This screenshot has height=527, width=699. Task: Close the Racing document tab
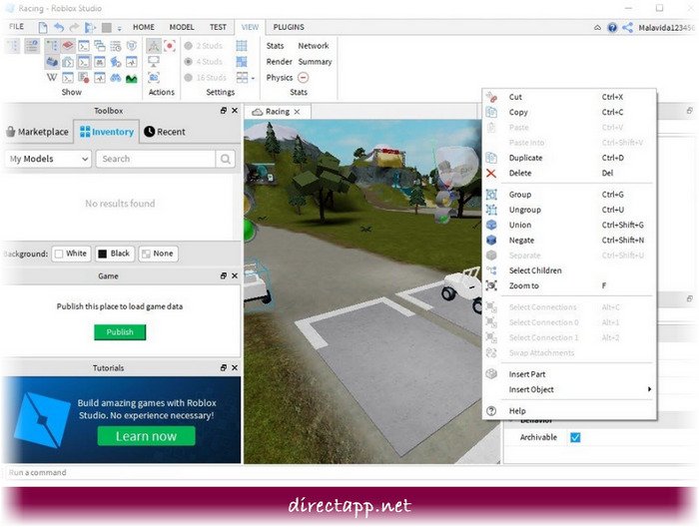click(297, 112)
